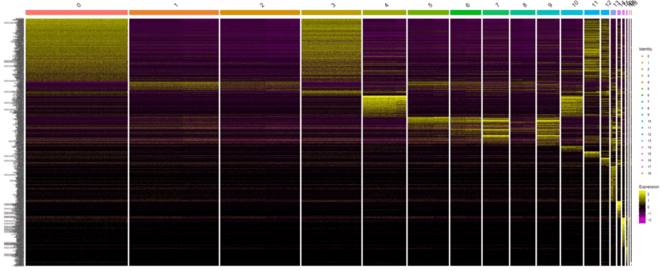Image resolution: width=665 pixels, height=271 pixels.
Task: Click the rotated column label 1 above the bars
Action: tap(176, 5)
